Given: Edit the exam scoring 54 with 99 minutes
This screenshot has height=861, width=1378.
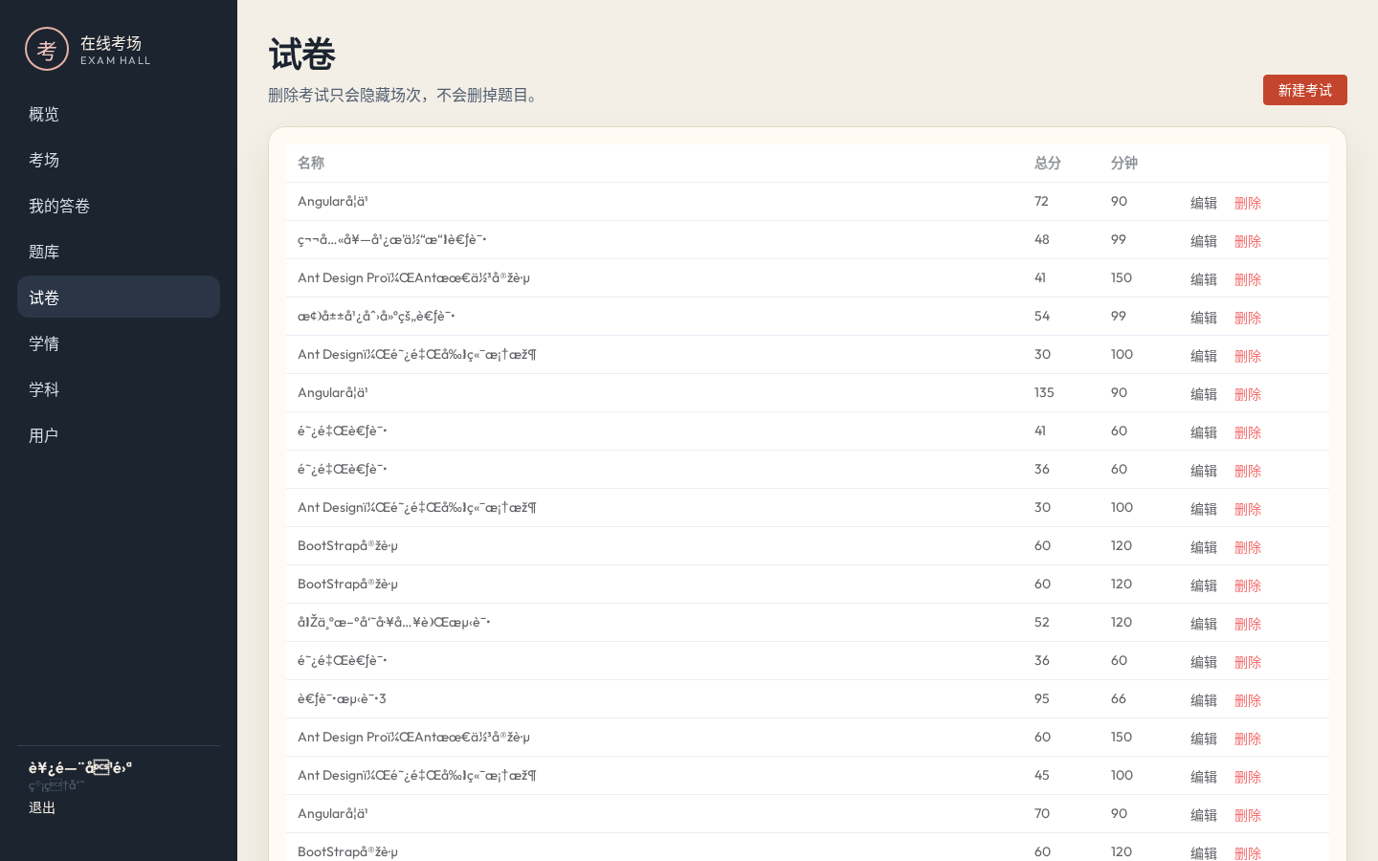Looking at the screenshot, I should [x=1204, y=318].
